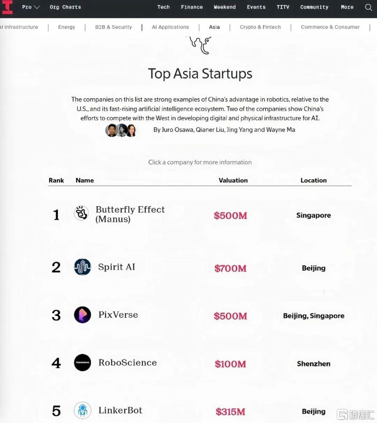Select the Crypto & Fintech tab
Viewport: 377px width, 423px height.
260,27
